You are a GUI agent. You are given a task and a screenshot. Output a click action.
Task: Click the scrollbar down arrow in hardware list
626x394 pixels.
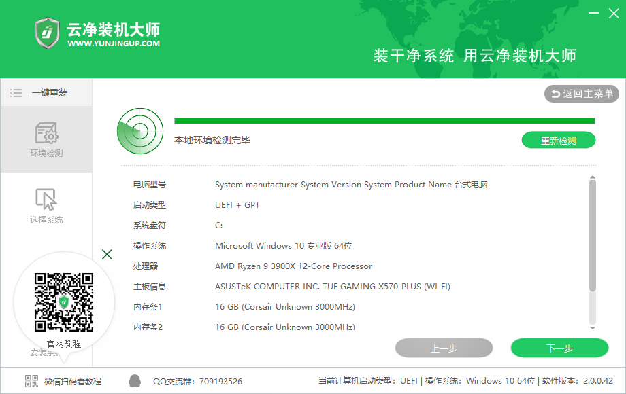(x=592, y=327)
